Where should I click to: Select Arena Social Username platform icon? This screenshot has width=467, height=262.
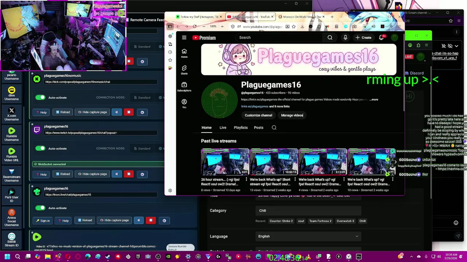pos(12,218)
